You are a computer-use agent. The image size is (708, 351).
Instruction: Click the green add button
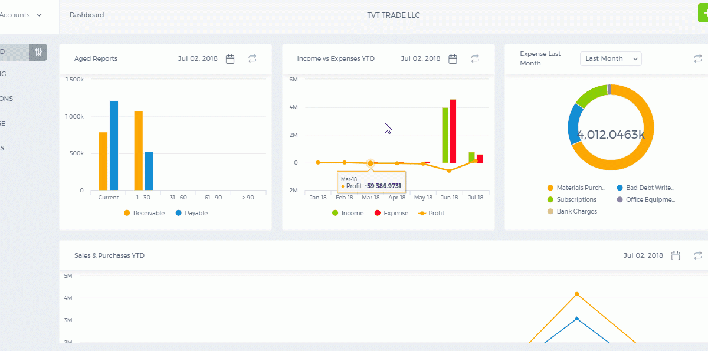coord(703,12)
